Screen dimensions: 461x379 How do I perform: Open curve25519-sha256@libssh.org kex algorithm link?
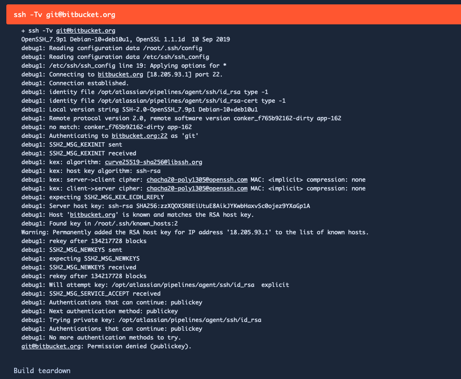point(154,162)
